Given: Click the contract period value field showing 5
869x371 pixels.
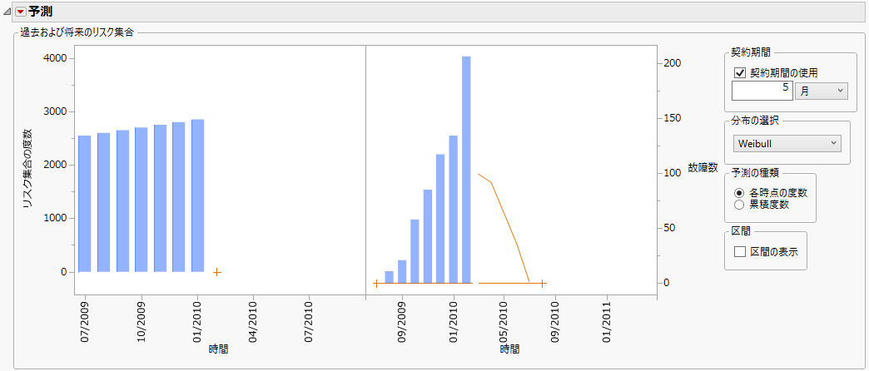Looking at the screenshot, I should coord(762,91).
